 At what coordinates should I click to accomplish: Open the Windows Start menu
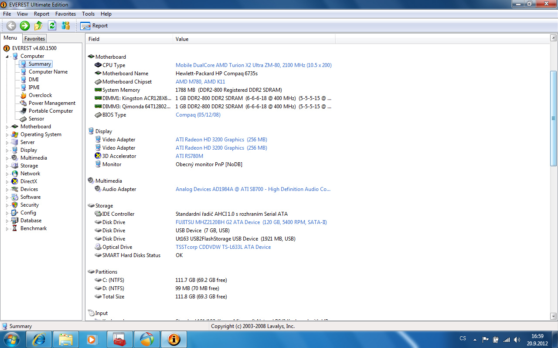[11, 339]
